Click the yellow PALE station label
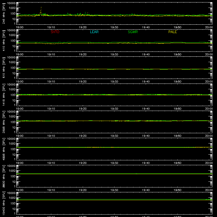The width and height of the screenshot is (217, 217). click(173, 32)
